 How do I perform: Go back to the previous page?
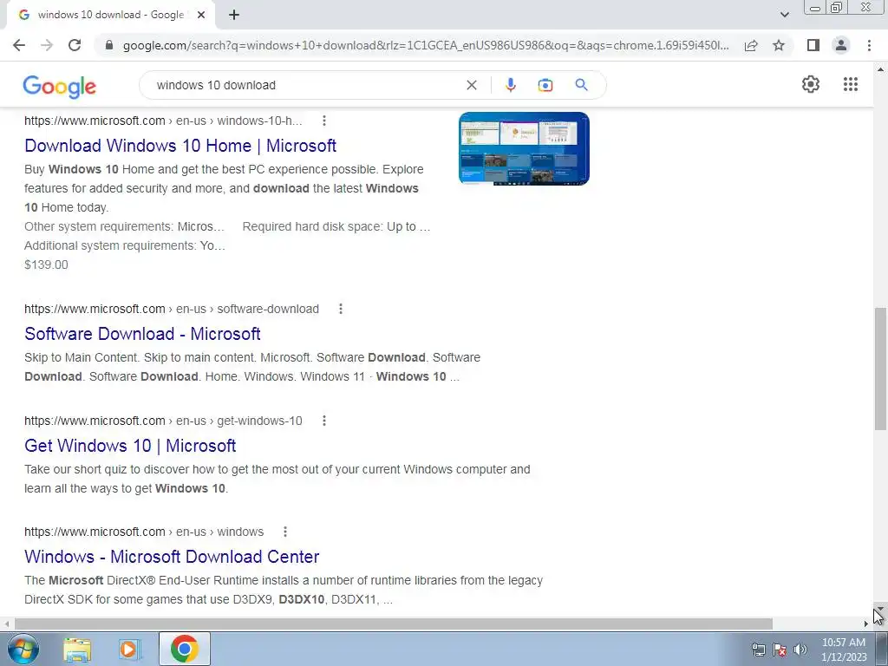[x=19, y=45]
